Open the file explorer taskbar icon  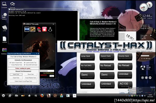[16, 96]
